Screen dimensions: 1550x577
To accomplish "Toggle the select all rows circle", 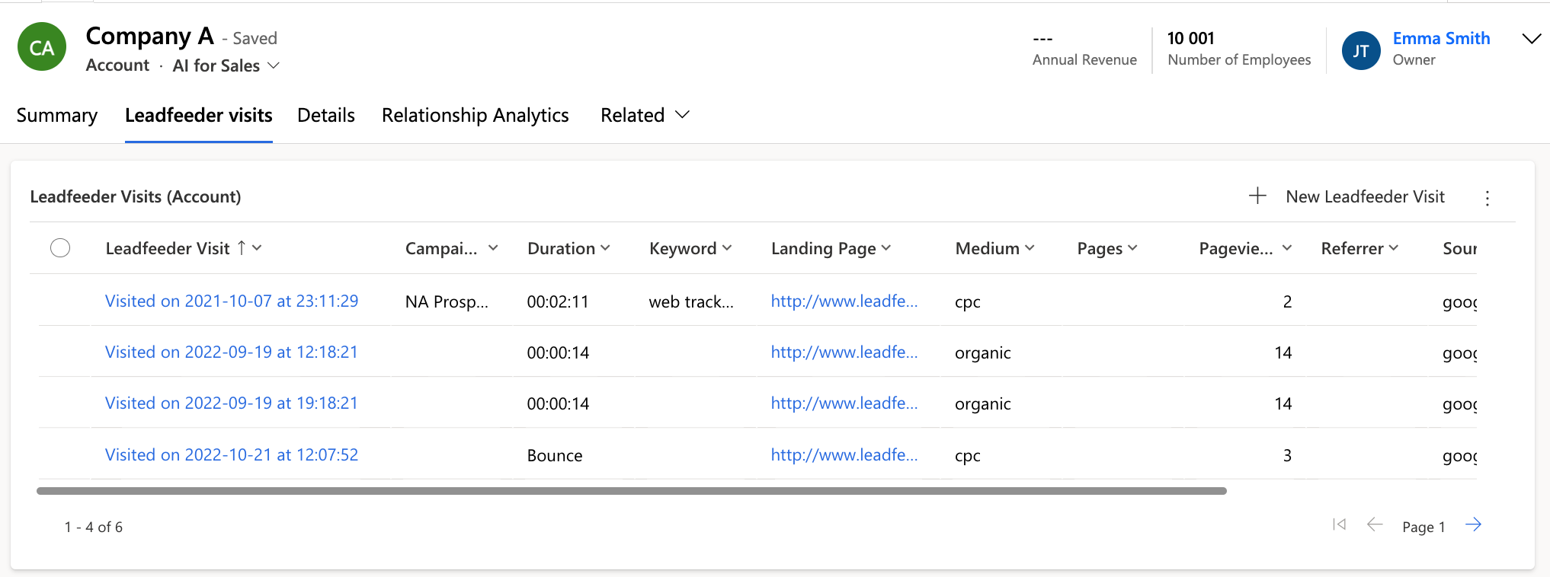I will pos(60,247).
